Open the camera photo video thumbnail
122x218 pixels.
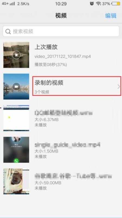point(16,181)
